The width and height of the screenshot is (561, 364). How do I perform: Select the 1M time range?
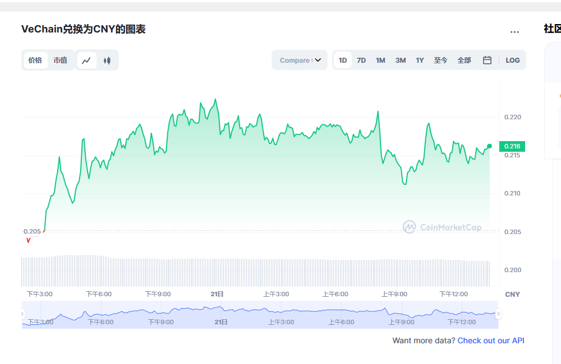[380, 60]
